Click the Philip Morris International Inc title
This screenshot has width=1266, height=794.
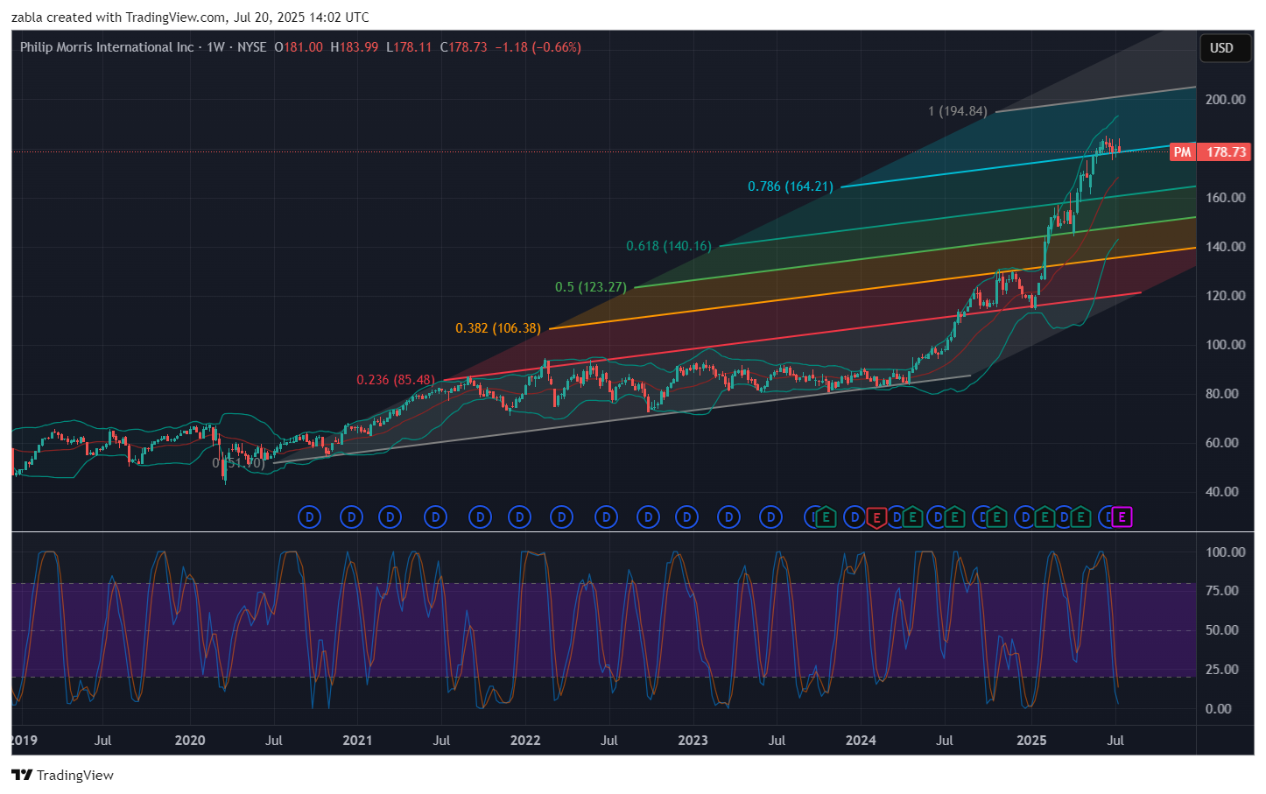pyautogui.click(x=107, y=47)
